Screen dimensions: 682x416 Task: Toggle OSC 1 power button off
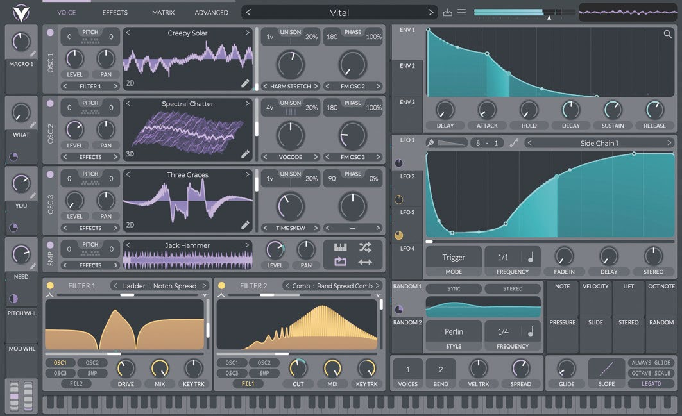[51, 33]
